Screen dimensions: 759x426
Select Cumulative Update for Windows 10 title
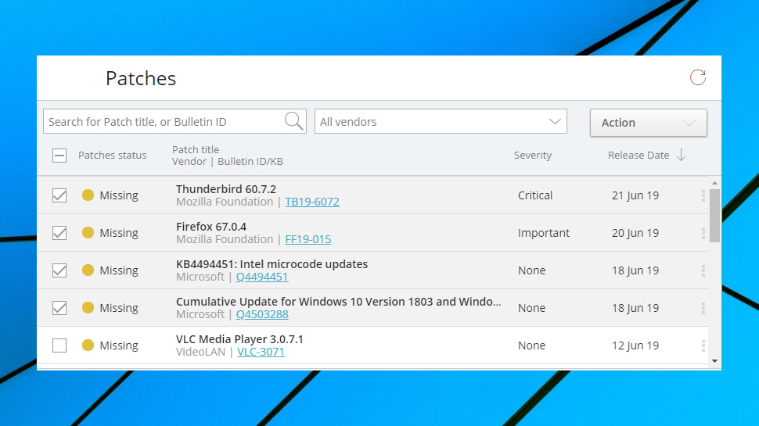point(339,302)
